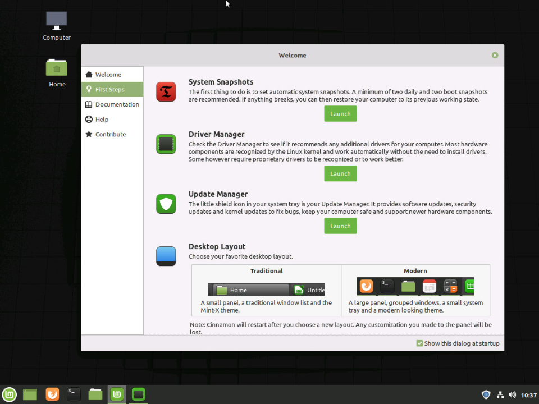Launch the Update Manager
This screenshot has width=539, height=404.
(x=340, y=226)
